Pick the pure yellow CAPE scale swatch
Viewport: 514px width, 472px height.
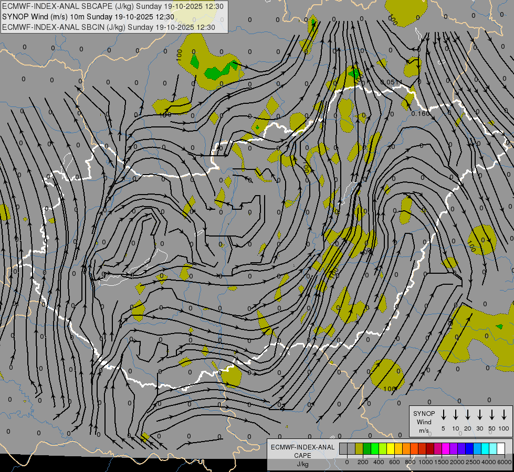[391, 449]
